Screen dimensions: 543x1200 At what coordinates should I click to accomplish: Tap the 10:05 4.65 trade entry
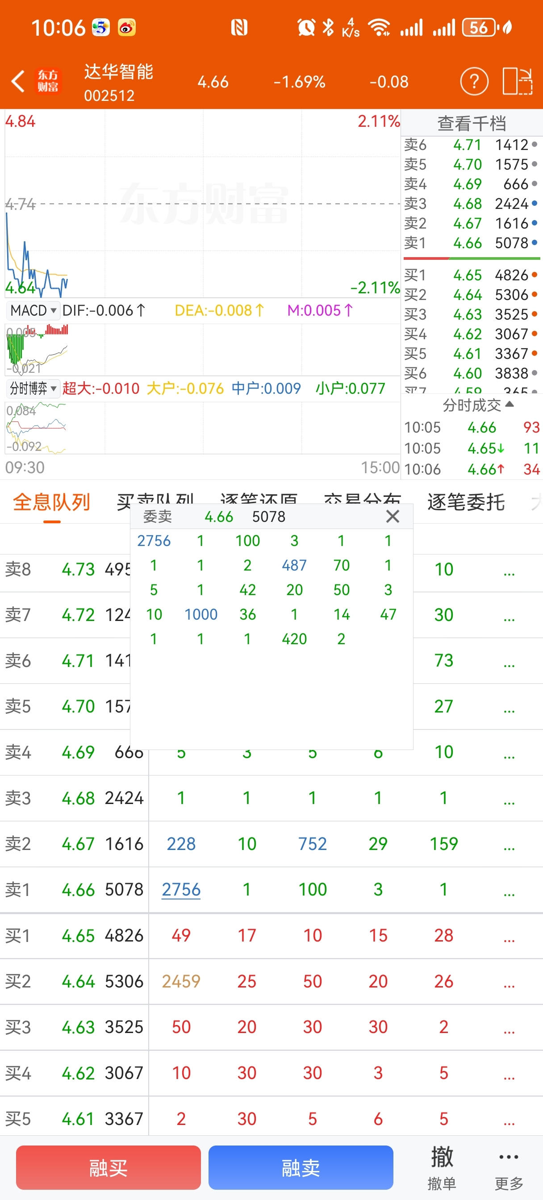coord(471,448)
